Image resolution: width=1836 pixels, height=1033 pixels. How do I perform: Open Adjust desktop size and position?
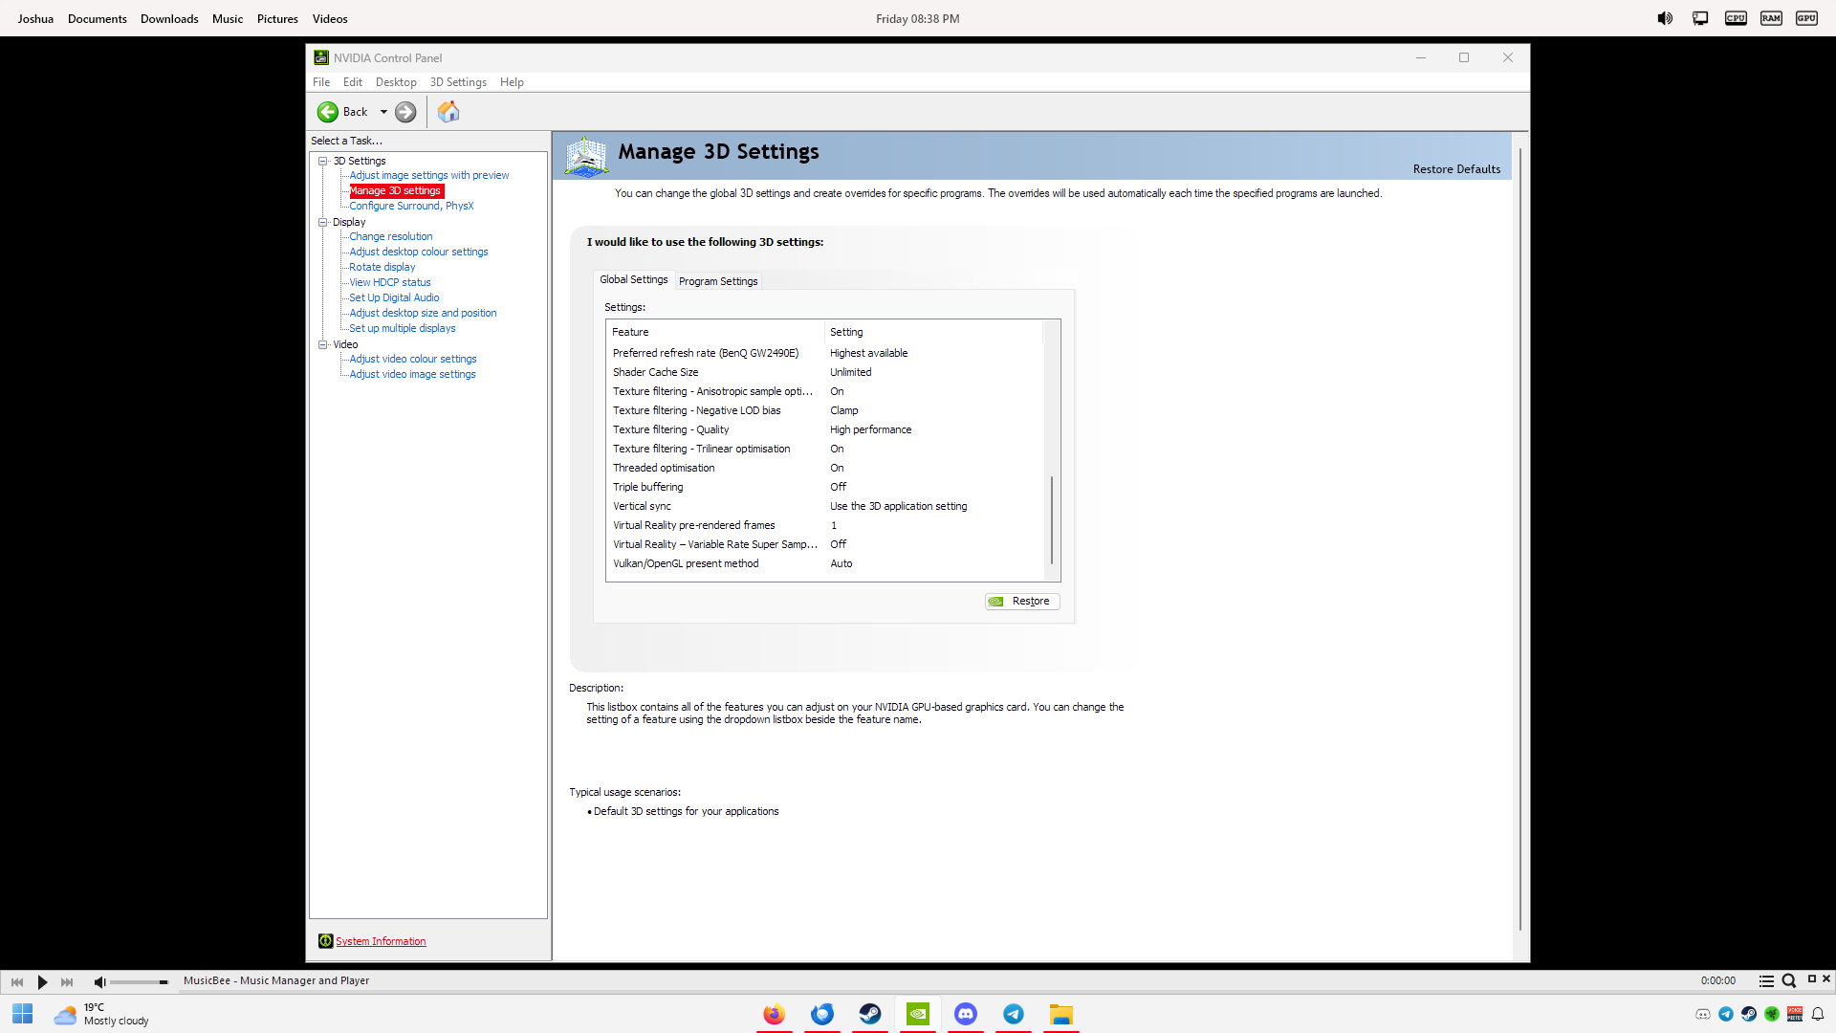[x=423, y=313]
